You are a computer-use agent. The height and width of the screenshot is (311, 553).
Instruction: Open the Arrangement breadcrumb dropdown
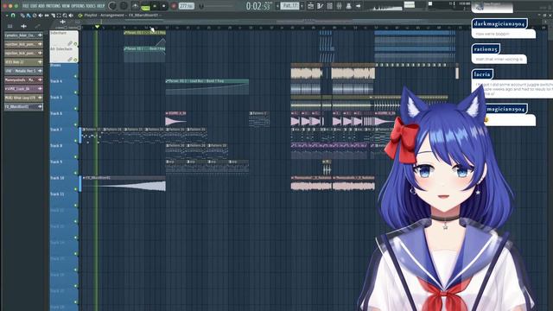point(112,16)
